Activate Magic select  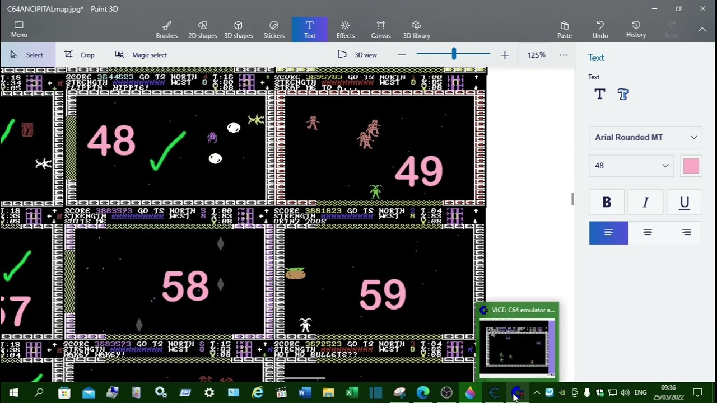pos(141,55)
